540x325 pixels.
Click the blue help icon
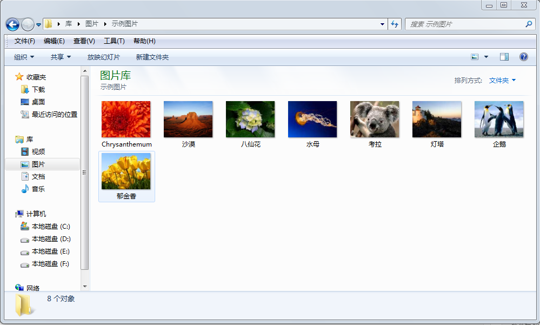pos(523,57)
